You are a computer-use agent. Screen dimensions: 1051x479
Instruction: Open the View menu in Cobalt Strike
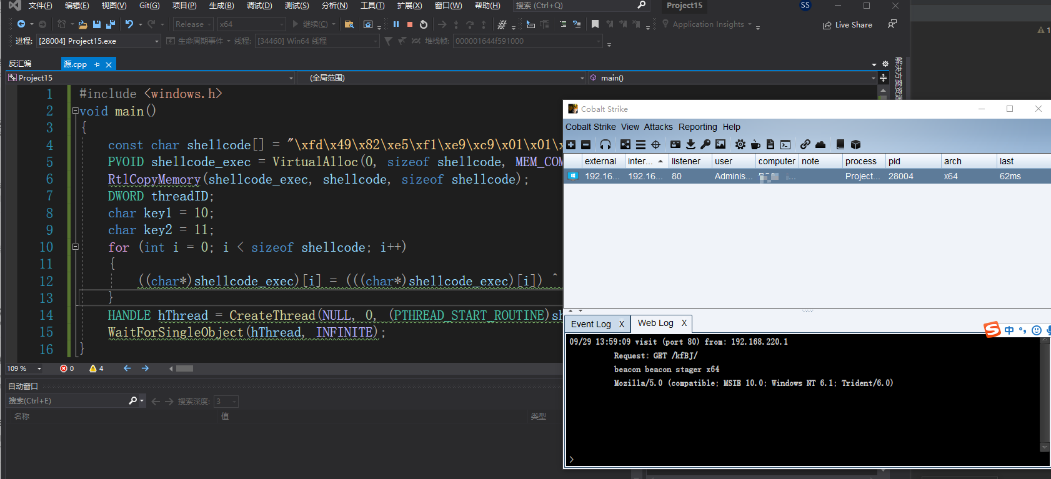[x=630, y=127]
